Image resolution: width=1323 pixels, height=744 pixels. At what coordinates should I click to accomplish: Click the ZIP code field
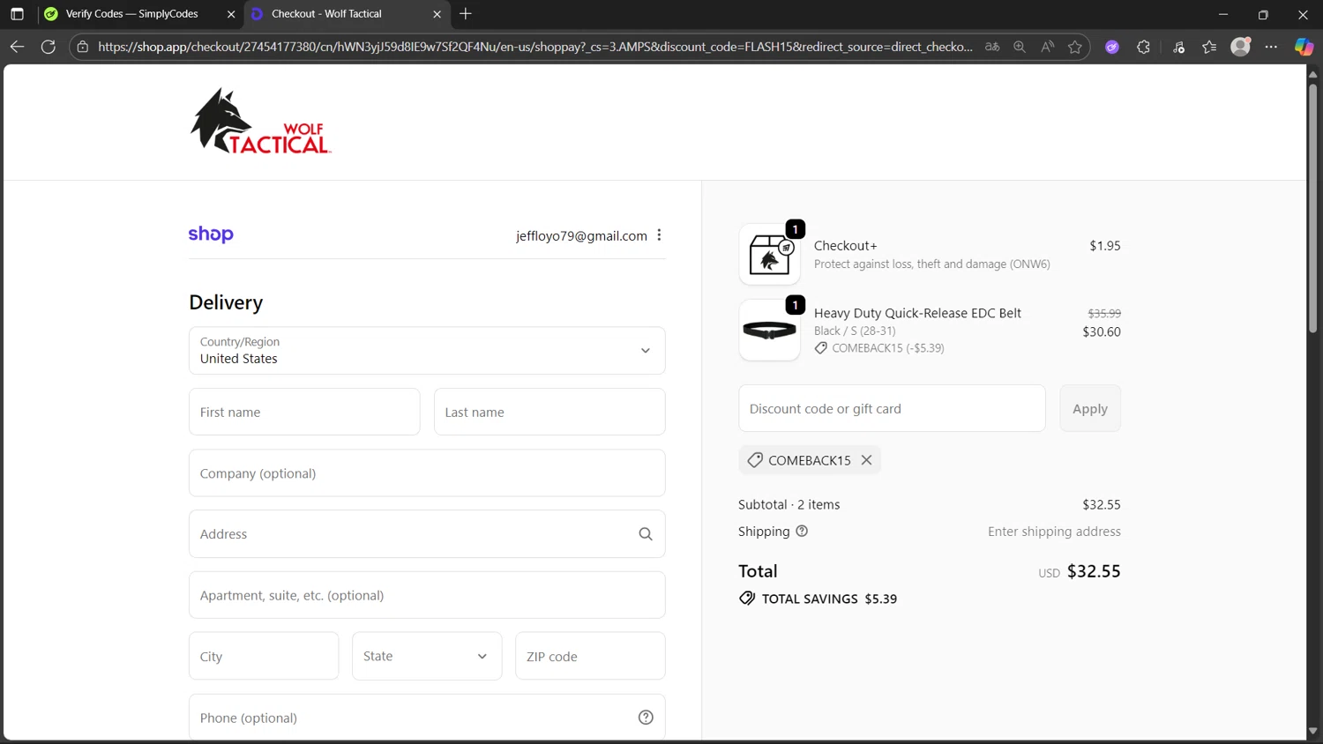click(590, 656)
